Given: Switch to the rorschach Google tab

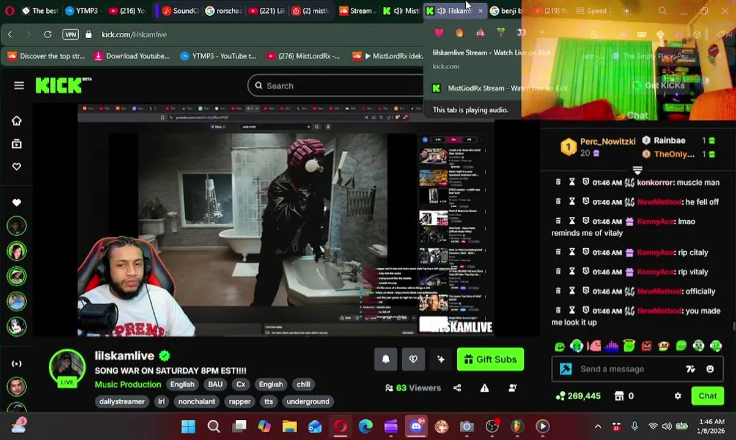Looking at the screenshot, I should (x=223, y=10).
